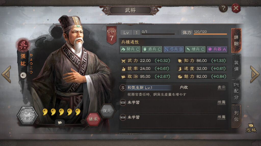Screen dimensions: 261x146
Task: Tap the scroll icon below the stars
Action: [60, 123]
